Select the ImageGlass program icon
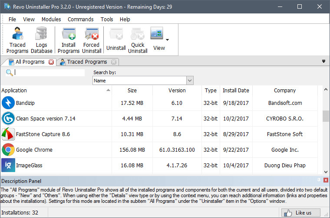Screen dimensions: 330x218 coord(8,165)
